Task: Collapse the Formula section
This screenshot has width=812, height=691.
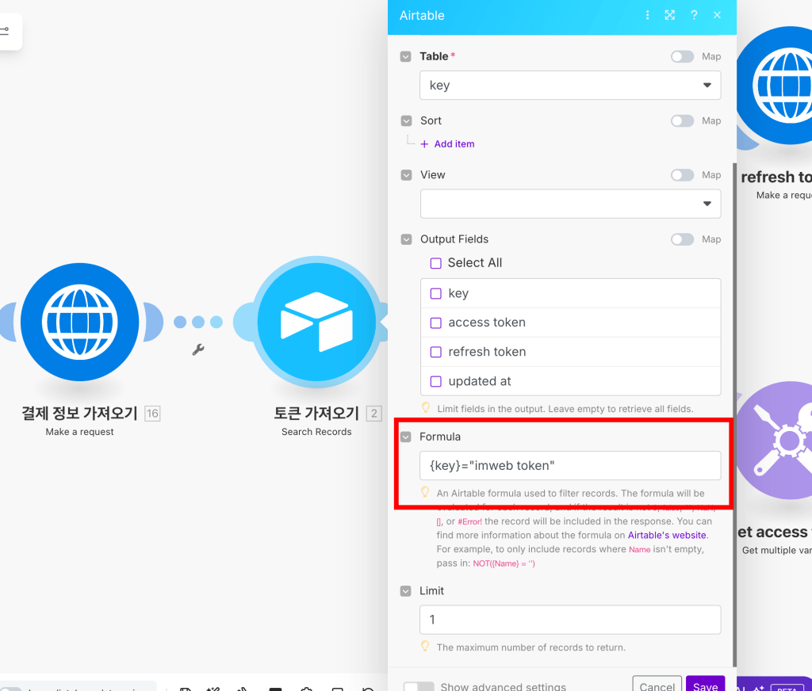Action: pyautogui.click(x=406, y=437)
